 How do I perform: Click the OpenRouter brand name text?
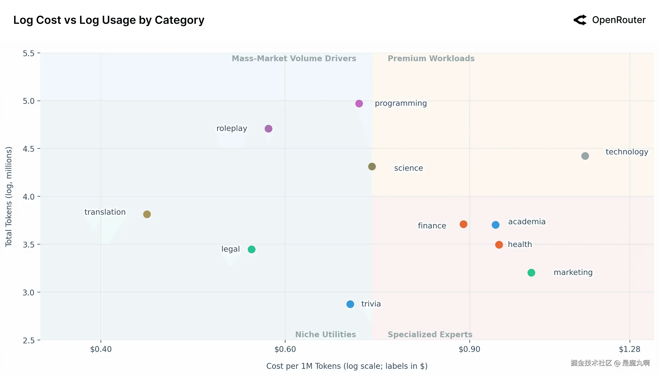619,20
